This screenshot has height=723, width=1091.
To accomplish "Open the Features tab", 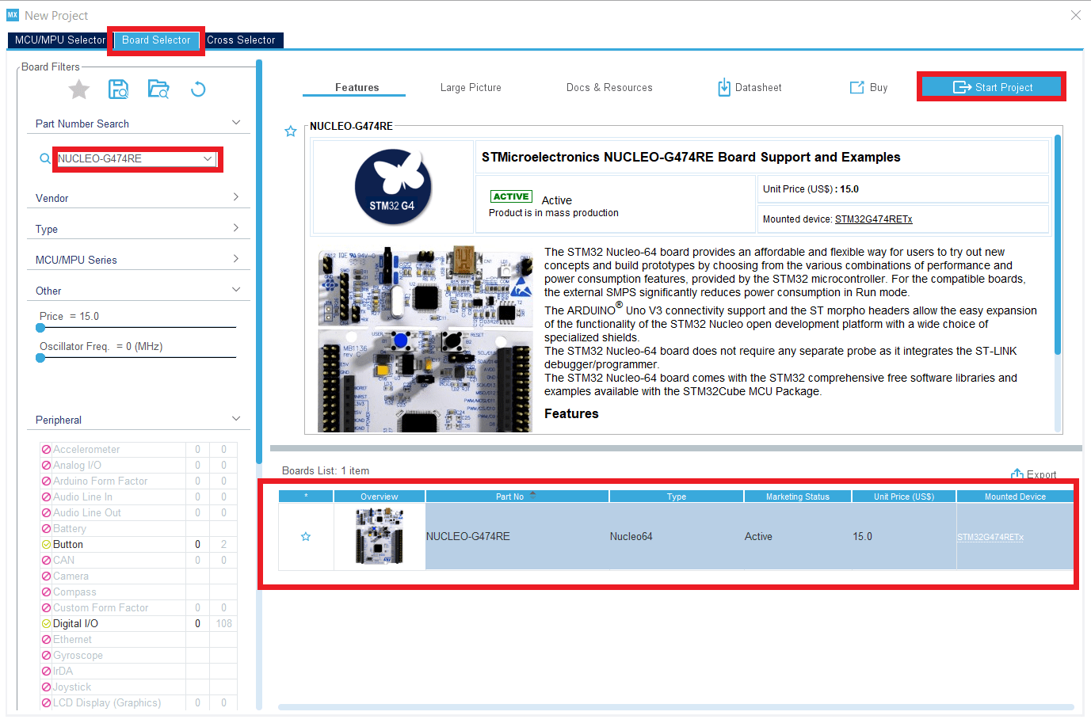I will pos(357,88).
